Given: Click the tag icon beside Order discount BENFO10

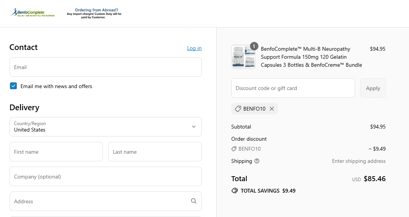Looking at the screenshot, I should click(x=234, y=149).
